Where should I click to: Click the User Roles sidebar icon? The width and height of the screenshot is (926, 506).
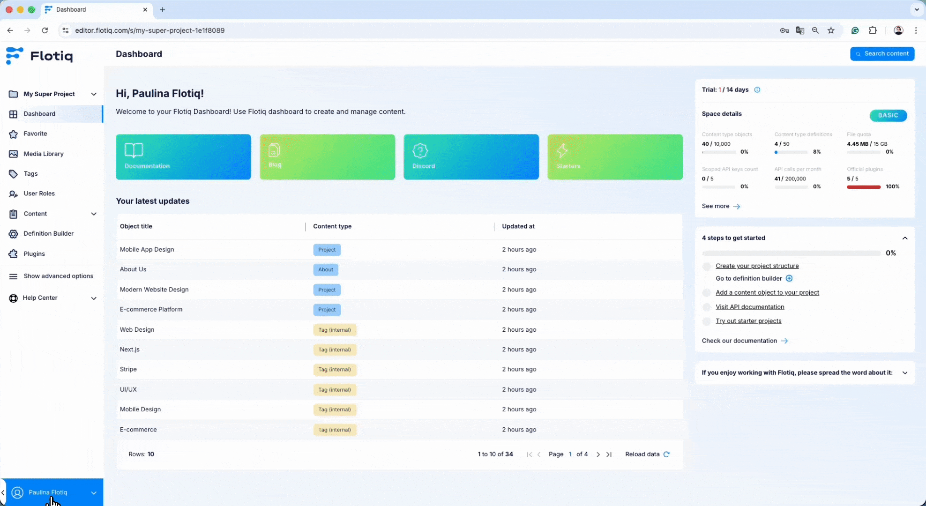click(x=13, y=194)
